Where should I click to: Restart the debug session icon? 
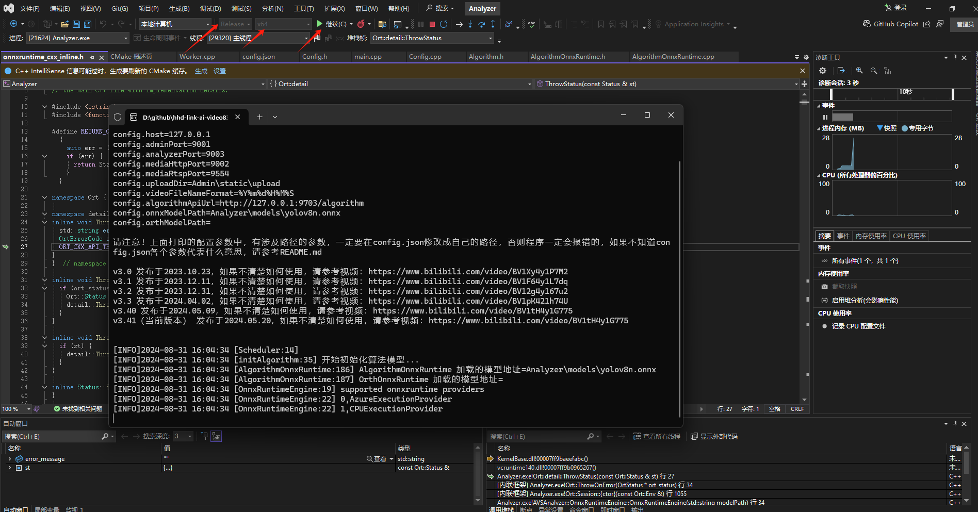coord(443,24)
